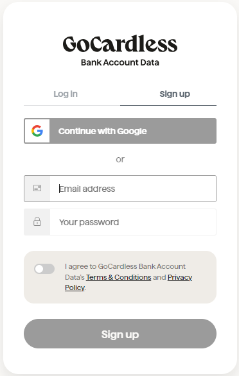Viewport: 239px width, 376px height.
Task: Click the padlock icon beside password field
Action: tap(37, 221)
